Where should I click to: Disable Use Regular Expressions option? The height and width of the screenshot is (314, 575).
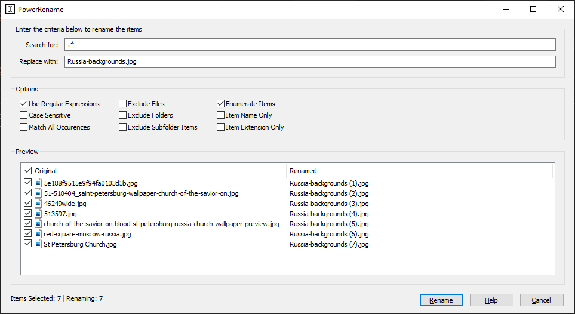tap(24, 104)
